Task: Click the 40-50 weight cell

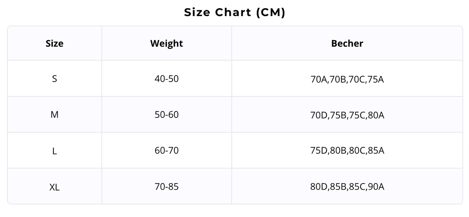Action: point(166,79)
